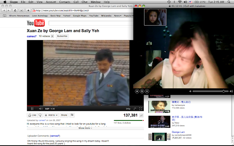
Task: Expand the Popular bookmarks folder
Action: tap(128, 16)
